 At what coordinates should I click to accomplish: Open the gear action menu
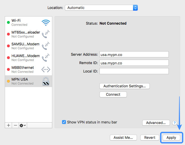coord(23,125)
